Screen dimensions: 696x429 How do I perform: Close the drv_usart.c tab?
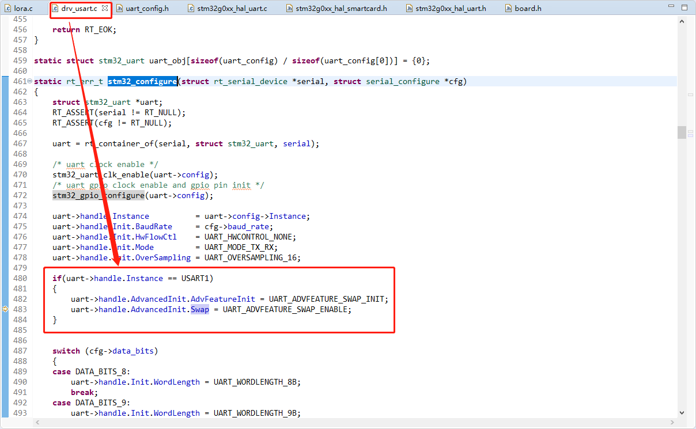[x=105, y=9]
